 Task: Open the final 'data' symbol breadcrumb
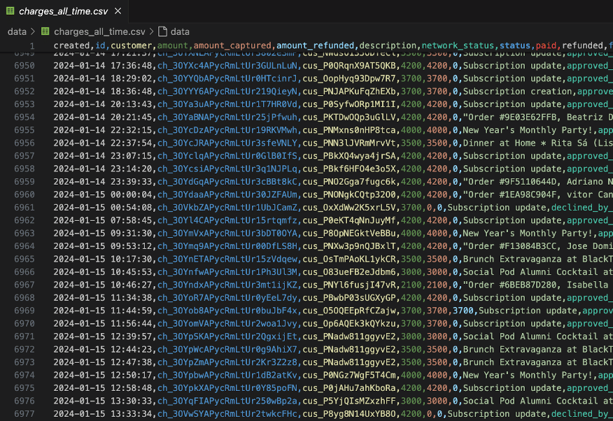click(180, 31)
